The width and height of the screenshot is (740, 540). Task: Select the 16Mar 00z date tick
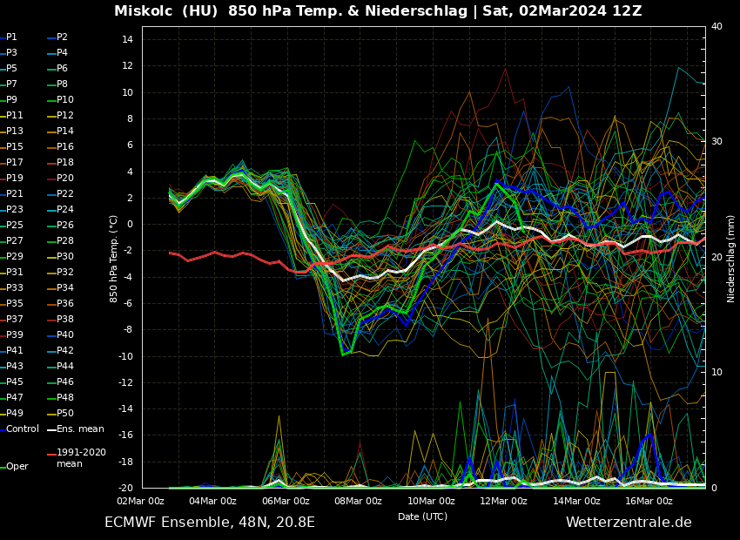(649, 501)
